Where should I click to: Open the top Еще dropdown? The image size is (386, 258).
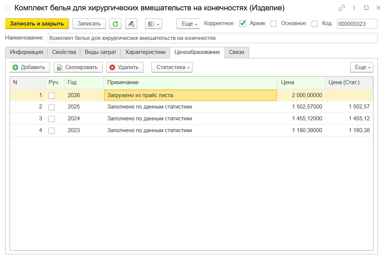pos(188,24)
